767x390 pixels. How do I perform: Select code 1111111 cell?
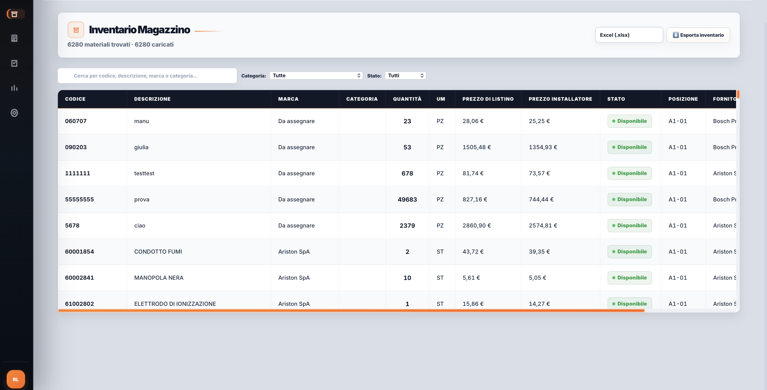click(x=92, y=173)
